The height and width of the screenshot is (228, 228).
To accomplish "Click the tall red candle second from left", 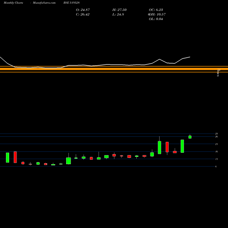I will (15, 157).
